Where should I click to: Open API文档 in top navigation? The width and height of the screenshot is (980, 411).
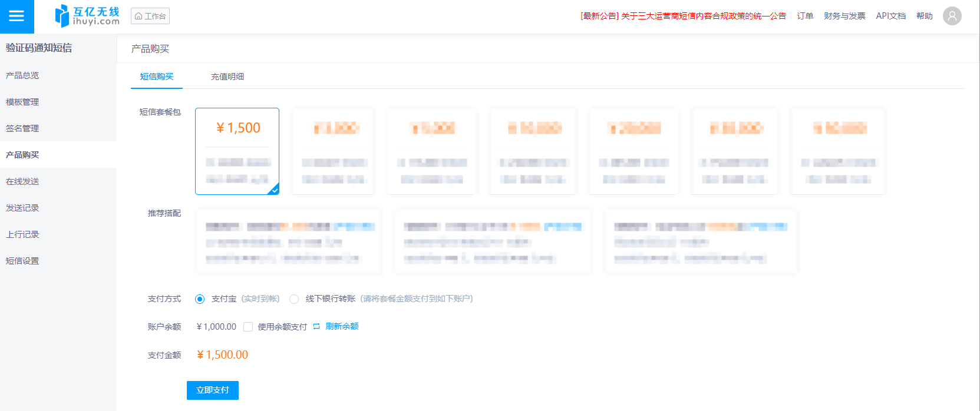tap(890, 16)
